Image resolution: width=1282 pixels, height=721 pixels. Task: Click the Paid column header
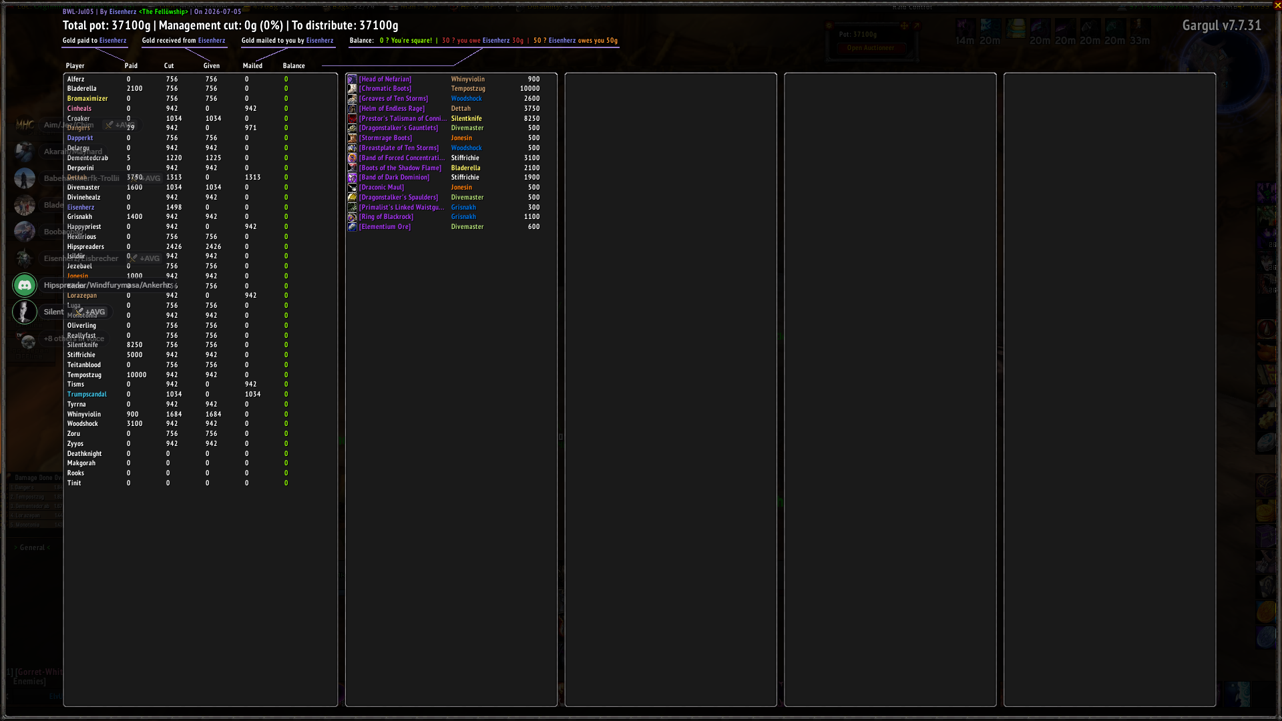(x=131, y=65)
